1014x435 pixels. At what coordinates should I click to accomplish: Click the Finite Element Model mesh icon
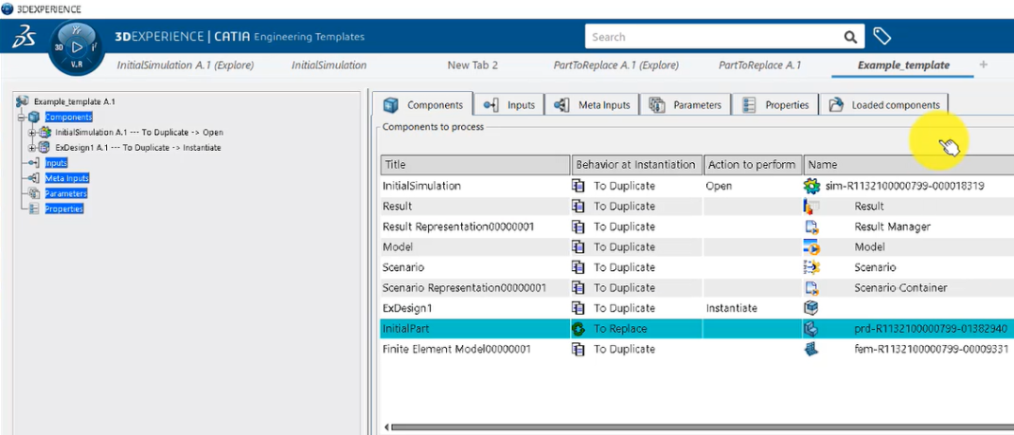tap(811, 350)
